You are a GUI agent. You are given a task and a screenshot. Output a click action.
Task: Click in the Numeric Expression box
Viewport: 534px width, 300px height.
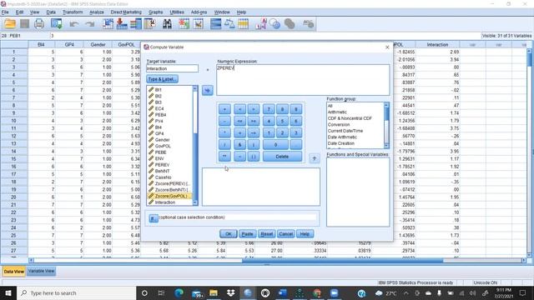point(303,80)
